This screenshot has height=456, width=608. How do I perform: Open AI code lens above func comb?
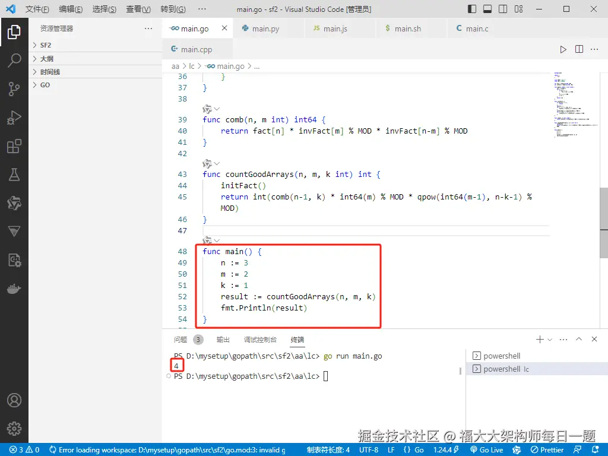[211, 109]
